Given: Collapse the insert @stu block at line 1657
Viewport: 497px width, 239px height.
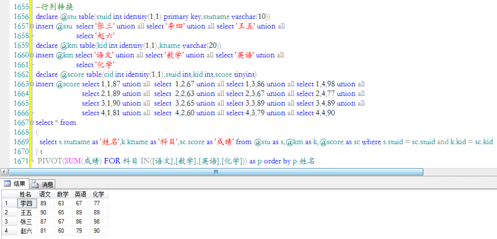Looking at the screenshot, I should pos(32,26).
